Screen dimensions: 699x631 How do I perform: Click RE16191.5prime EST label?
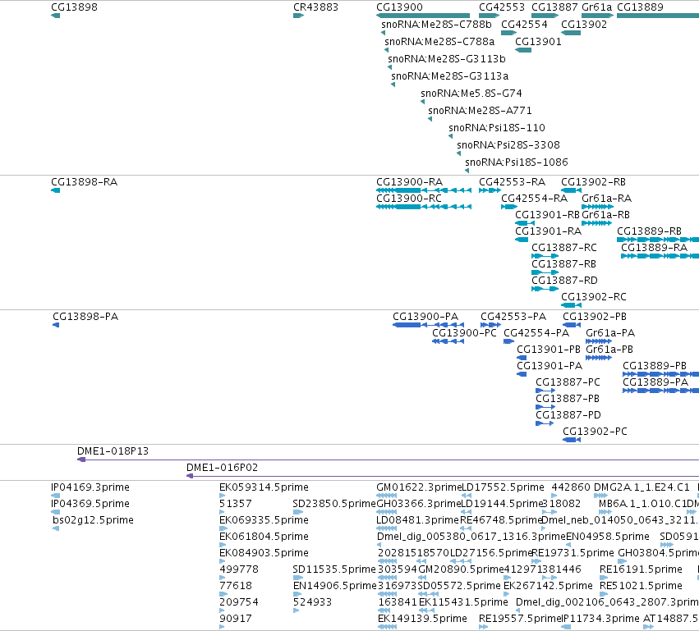[x=641, y=569]
